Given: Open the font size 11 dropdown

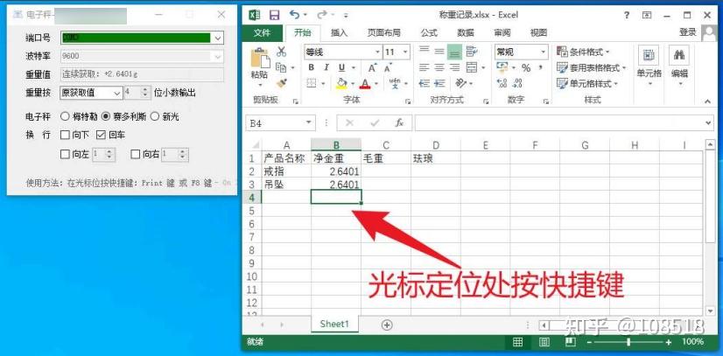Looking at the screenshot, I should [x=406, y=52].
